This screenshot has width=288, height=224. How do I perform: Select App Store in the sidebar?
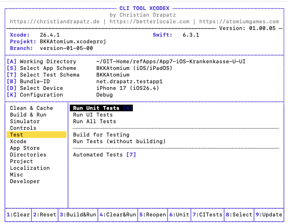(25, 148)
